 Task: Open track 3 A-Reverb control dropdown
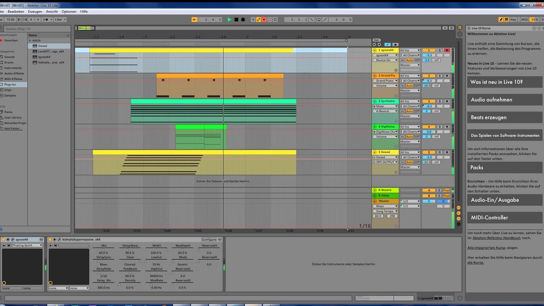[x=385, y=111]
